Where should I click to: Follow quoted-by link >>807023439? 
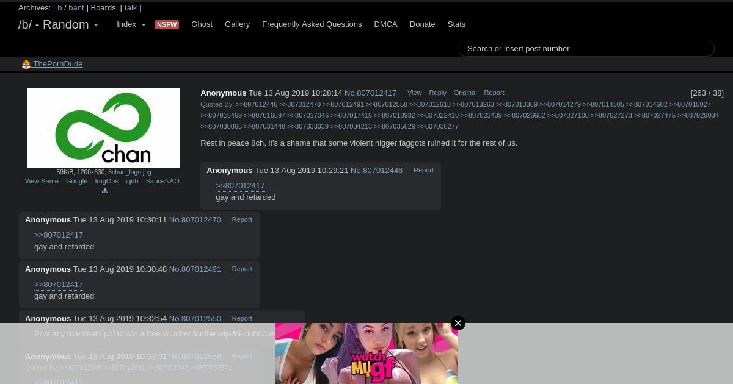point(481,116)
